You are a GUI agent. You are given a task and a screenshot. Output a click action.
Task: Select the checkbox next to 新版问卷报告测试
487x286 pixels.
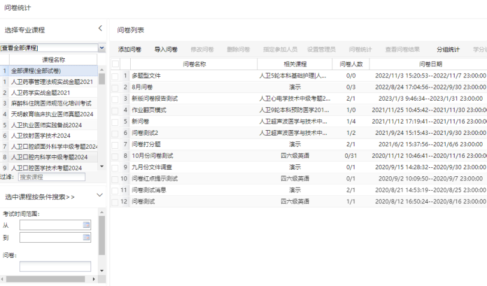coord(116,98)
